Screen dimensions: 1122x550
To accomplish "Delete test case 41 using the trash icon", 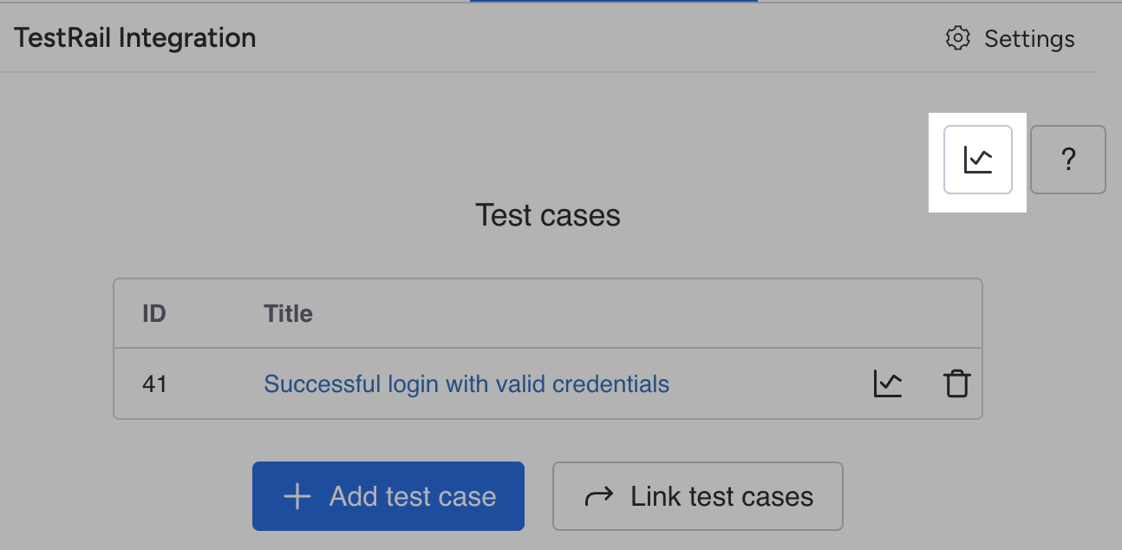I will click(956, 383).
